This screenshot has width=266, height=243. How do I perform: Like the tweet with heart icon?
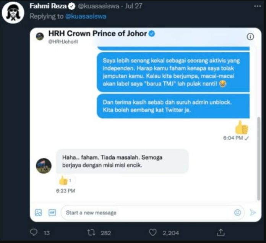coord(152,232)
